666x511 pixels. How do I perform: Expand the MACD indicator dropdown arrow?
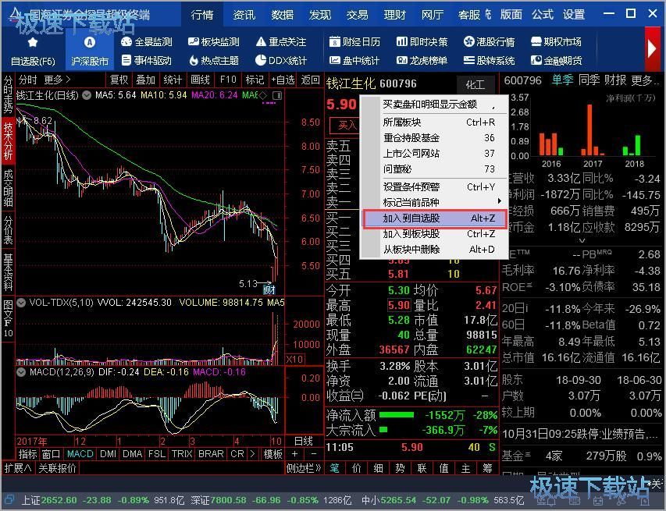coord(21,372)
